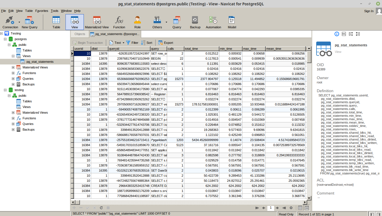This screenshot has width=382, height=216.
Task: Collapse the Views node under postgres
Action: (x=13, y=56)
